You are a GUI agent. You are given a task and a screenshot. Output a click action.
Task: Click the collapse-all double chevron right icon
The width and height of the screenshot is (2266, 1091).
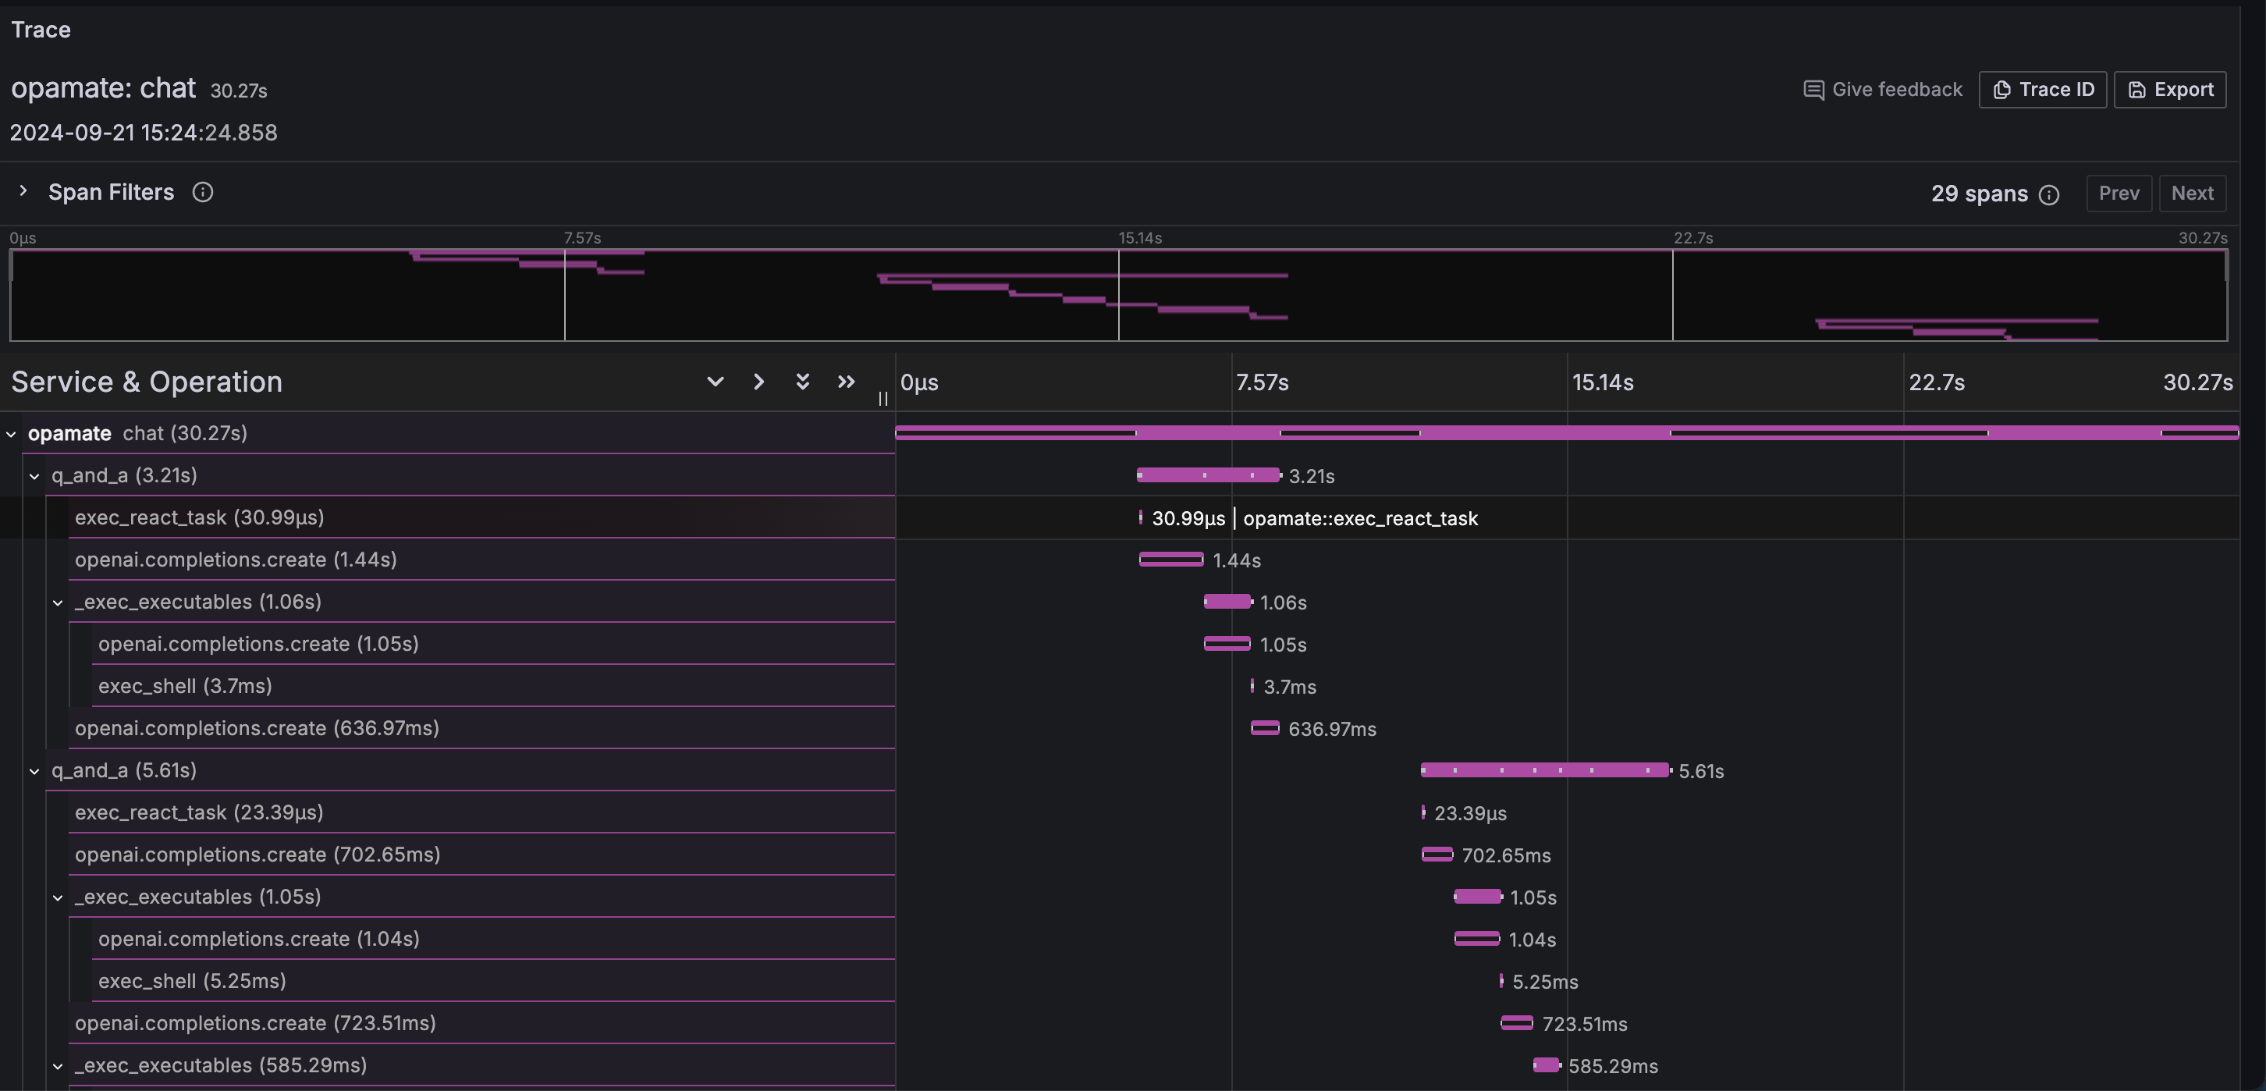coord(845,382)
